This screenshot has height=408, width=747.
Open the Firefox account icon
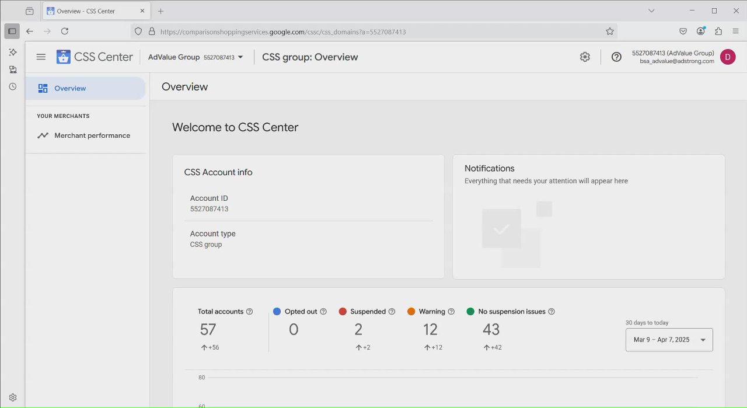click(701, 32)
